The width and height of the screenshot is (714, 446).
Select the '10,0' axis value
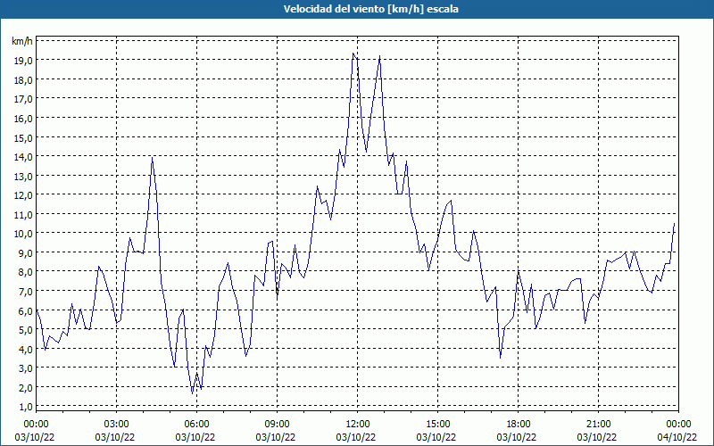pyautogui.click(x=24, y=234)
